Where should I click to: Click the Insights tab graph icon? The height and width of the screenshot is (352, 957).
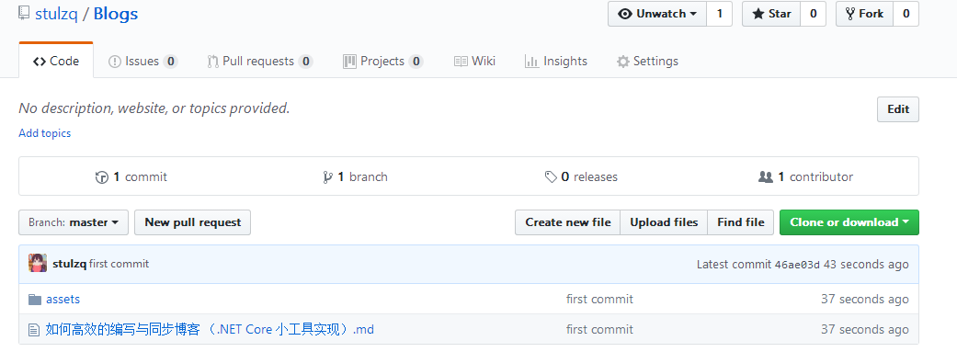(x=531, y=62)
